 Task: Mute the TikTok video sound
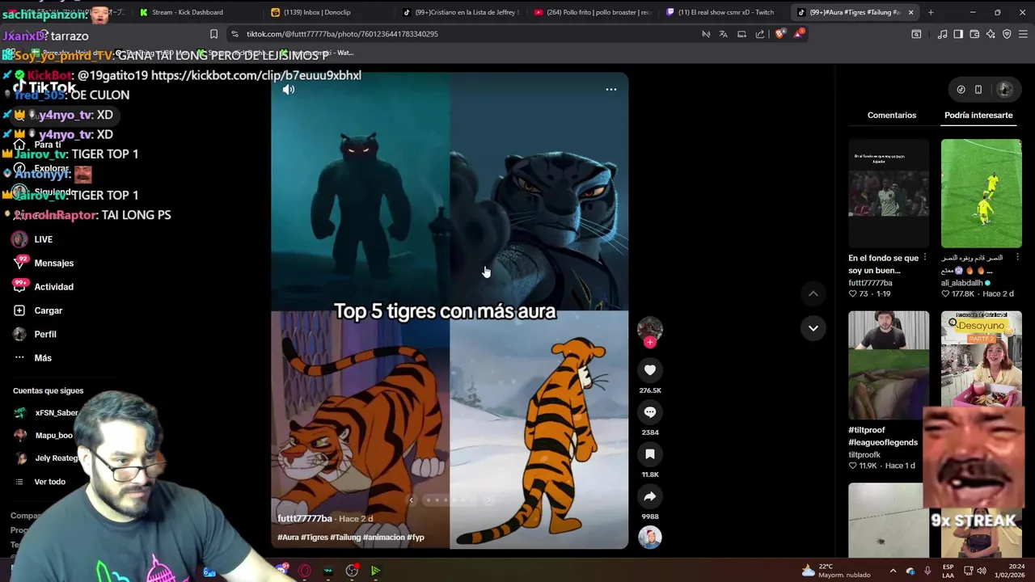[x=289, y=90]
